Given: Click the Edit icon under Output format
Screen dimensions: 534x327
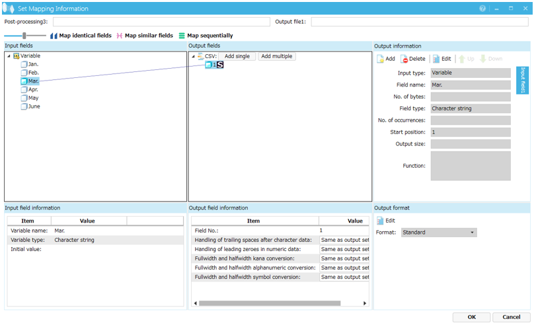Looking at the screenshot, I should pos(381,221).
